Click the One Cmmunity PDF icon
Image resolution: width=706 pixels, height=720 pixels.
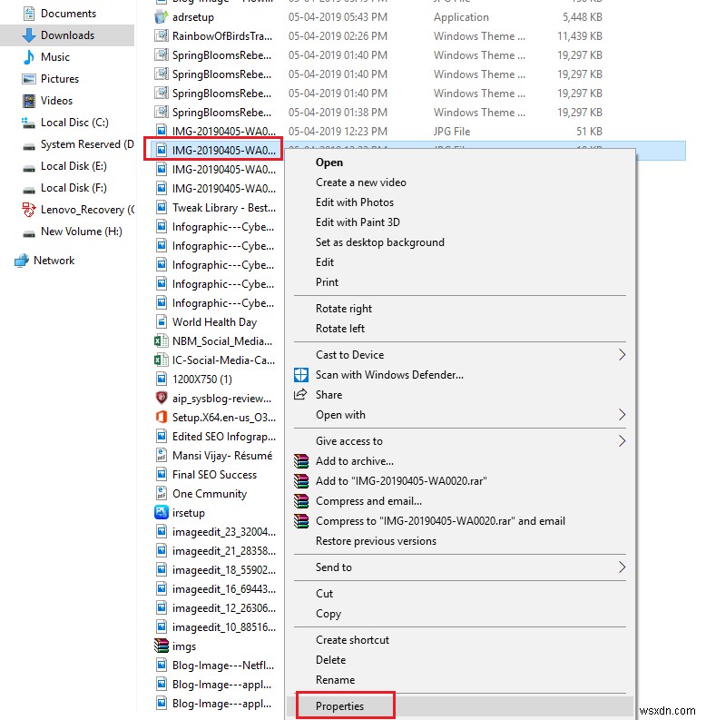click(162, 494)
